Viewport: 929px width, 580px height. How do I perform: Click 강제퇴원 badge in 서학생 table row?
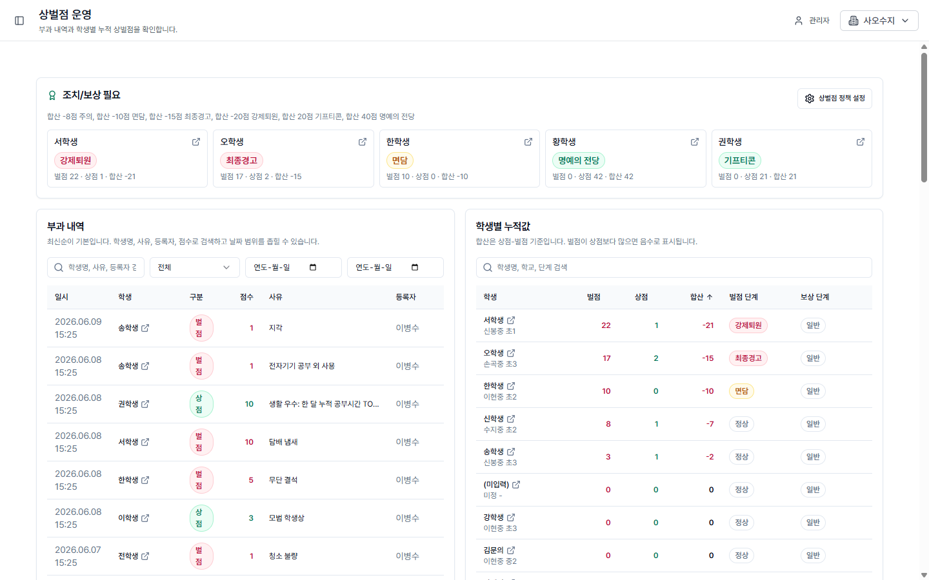click(x=748, y=325)
